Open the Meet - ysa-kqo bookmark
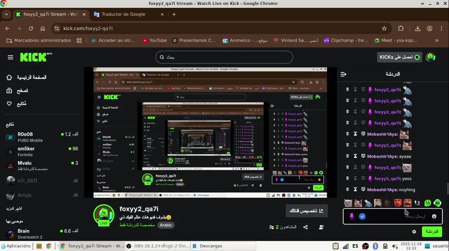Screen dimensions: 449x251 coord(396,40)
